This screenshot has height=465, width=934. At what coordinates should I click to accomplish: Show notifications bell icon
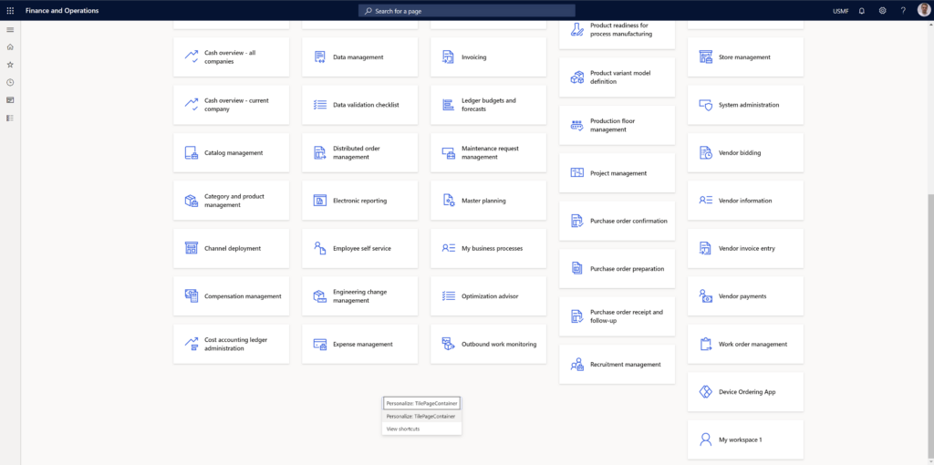pos(861,11)
